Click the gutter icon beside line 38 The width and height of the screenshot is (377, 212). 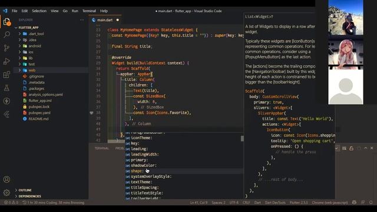coord(91,112)
